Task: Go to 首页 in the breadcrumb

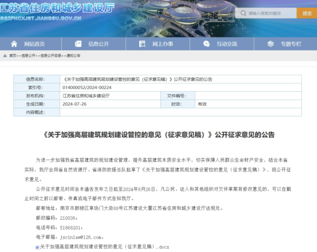Action: (13, 56)
